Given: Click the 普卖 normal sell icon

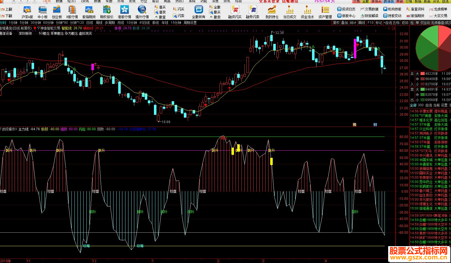Looking at the screenshot, I should pos(160,12).
